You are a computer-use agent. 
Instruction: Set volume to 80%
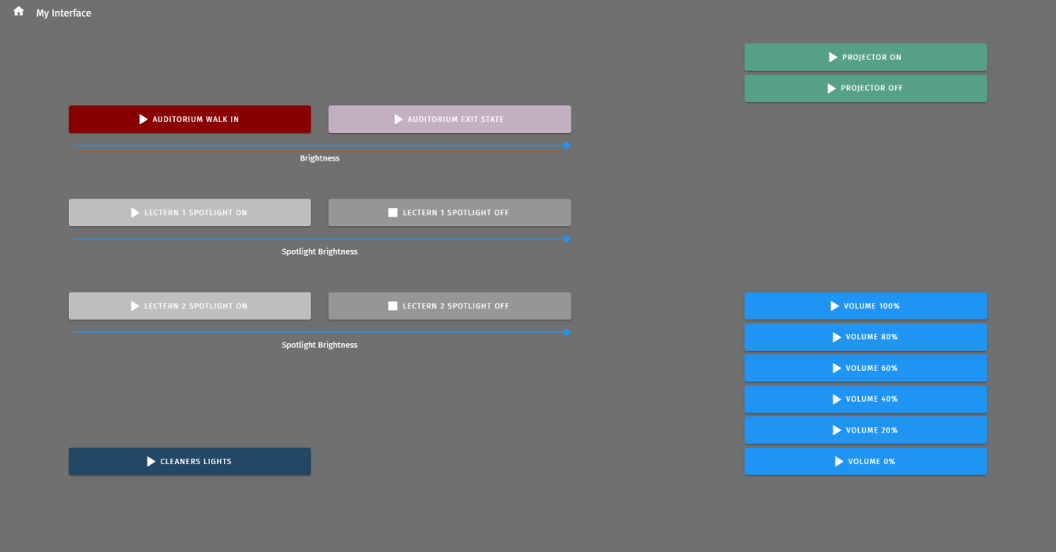coord(865,337)
